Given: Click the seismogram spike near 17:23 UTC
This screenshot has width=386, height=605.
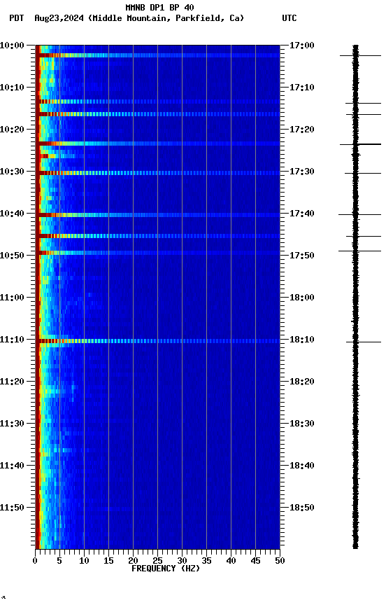Looking at the screenshot, I should 361,144.
